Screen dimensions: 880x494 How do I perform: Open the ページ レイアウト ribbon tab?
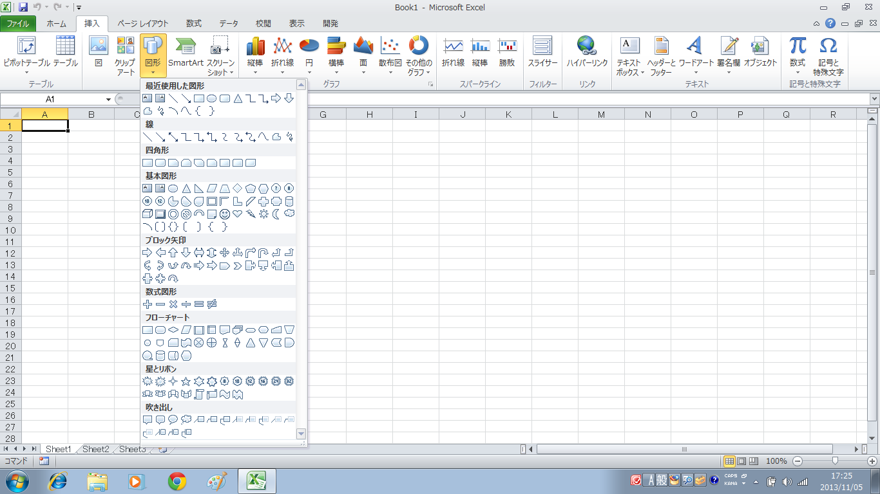pos(142,24)
